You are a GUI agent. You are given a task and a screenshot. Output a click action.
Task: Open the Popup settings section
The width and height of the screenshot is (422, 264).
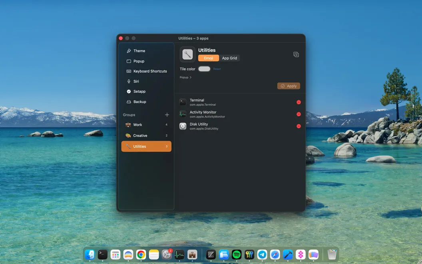146,61
